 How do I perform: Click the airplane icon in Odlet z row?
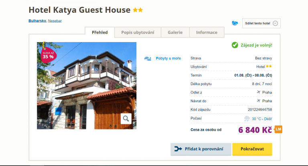point(259,92)
